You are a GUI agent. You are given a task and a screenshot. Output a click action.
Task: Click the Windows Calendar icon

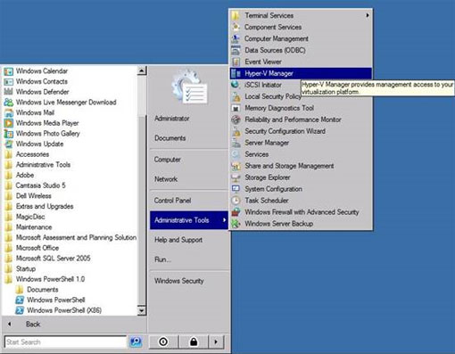[9, 71]
